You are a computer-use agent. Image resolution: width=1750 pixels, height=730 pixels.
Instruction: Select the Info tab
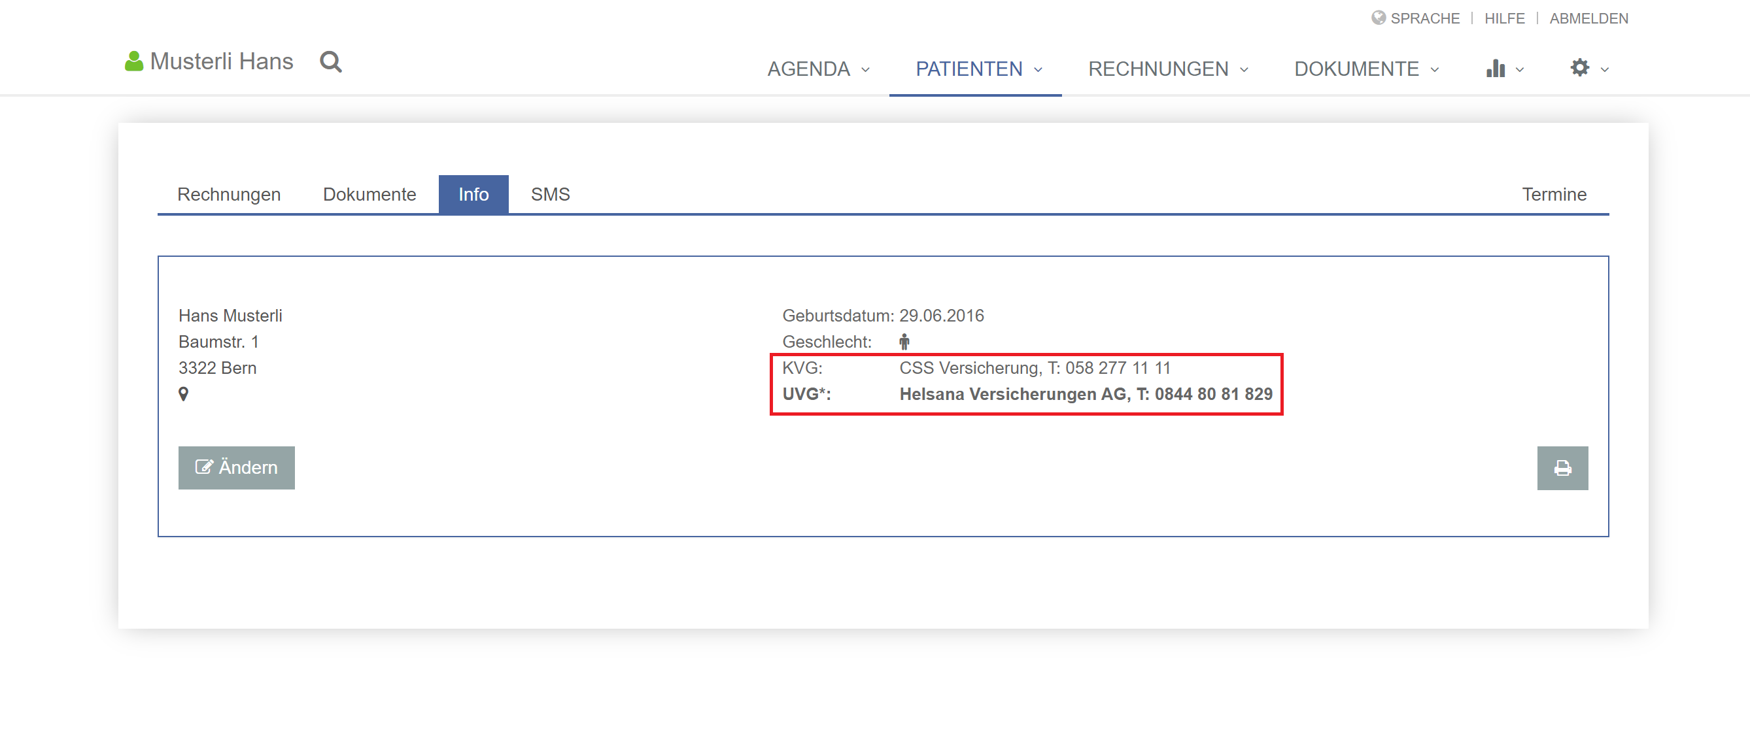click(x=473, y=194)
